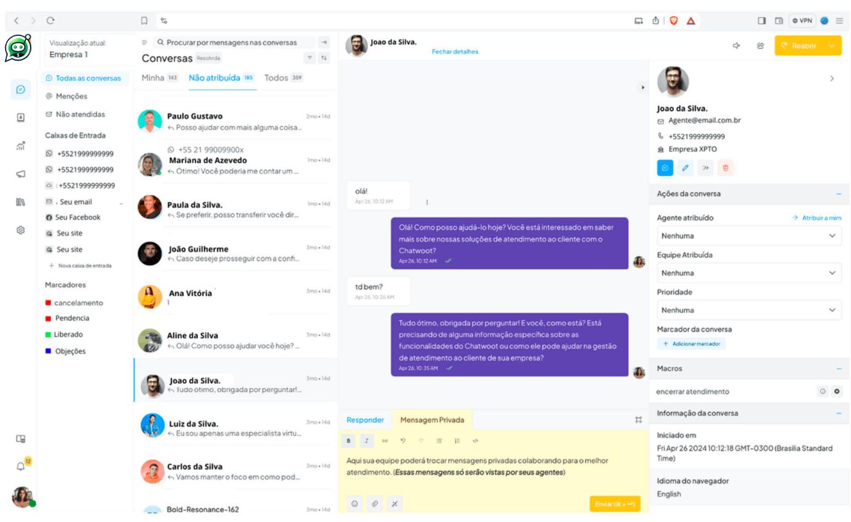This screenshot has height=522, width=851.
Task: Open the Settings gear in sidebar
Action: click(x=21, y=230)
